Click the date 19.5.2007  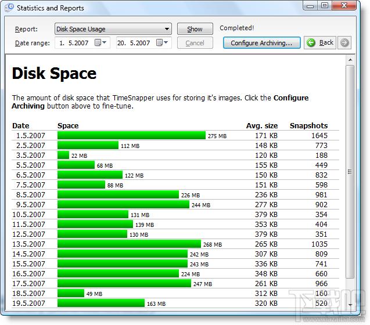[x=28, y=304]
